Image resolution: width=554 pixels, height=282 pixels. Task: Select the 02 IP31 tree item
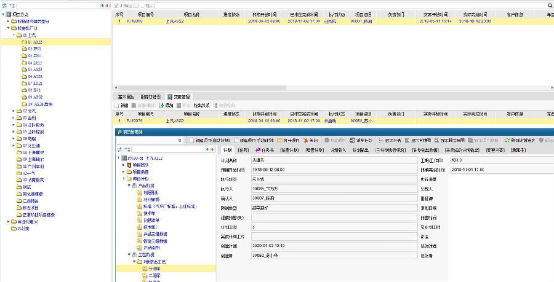(34, 49)
